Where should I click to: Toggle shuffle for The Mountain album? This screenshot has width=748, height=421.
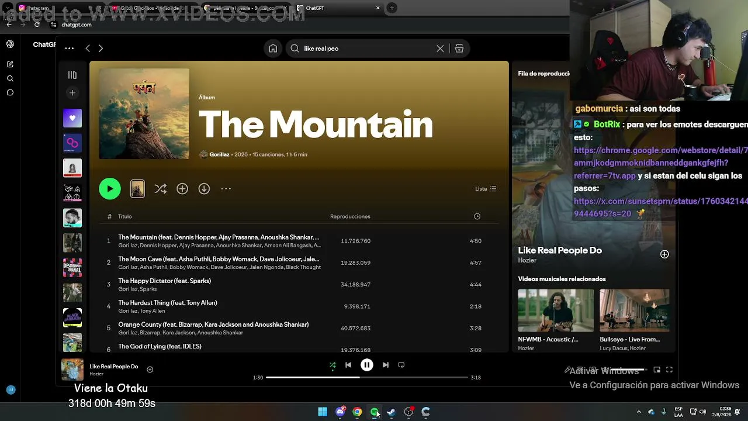point(160,188)
